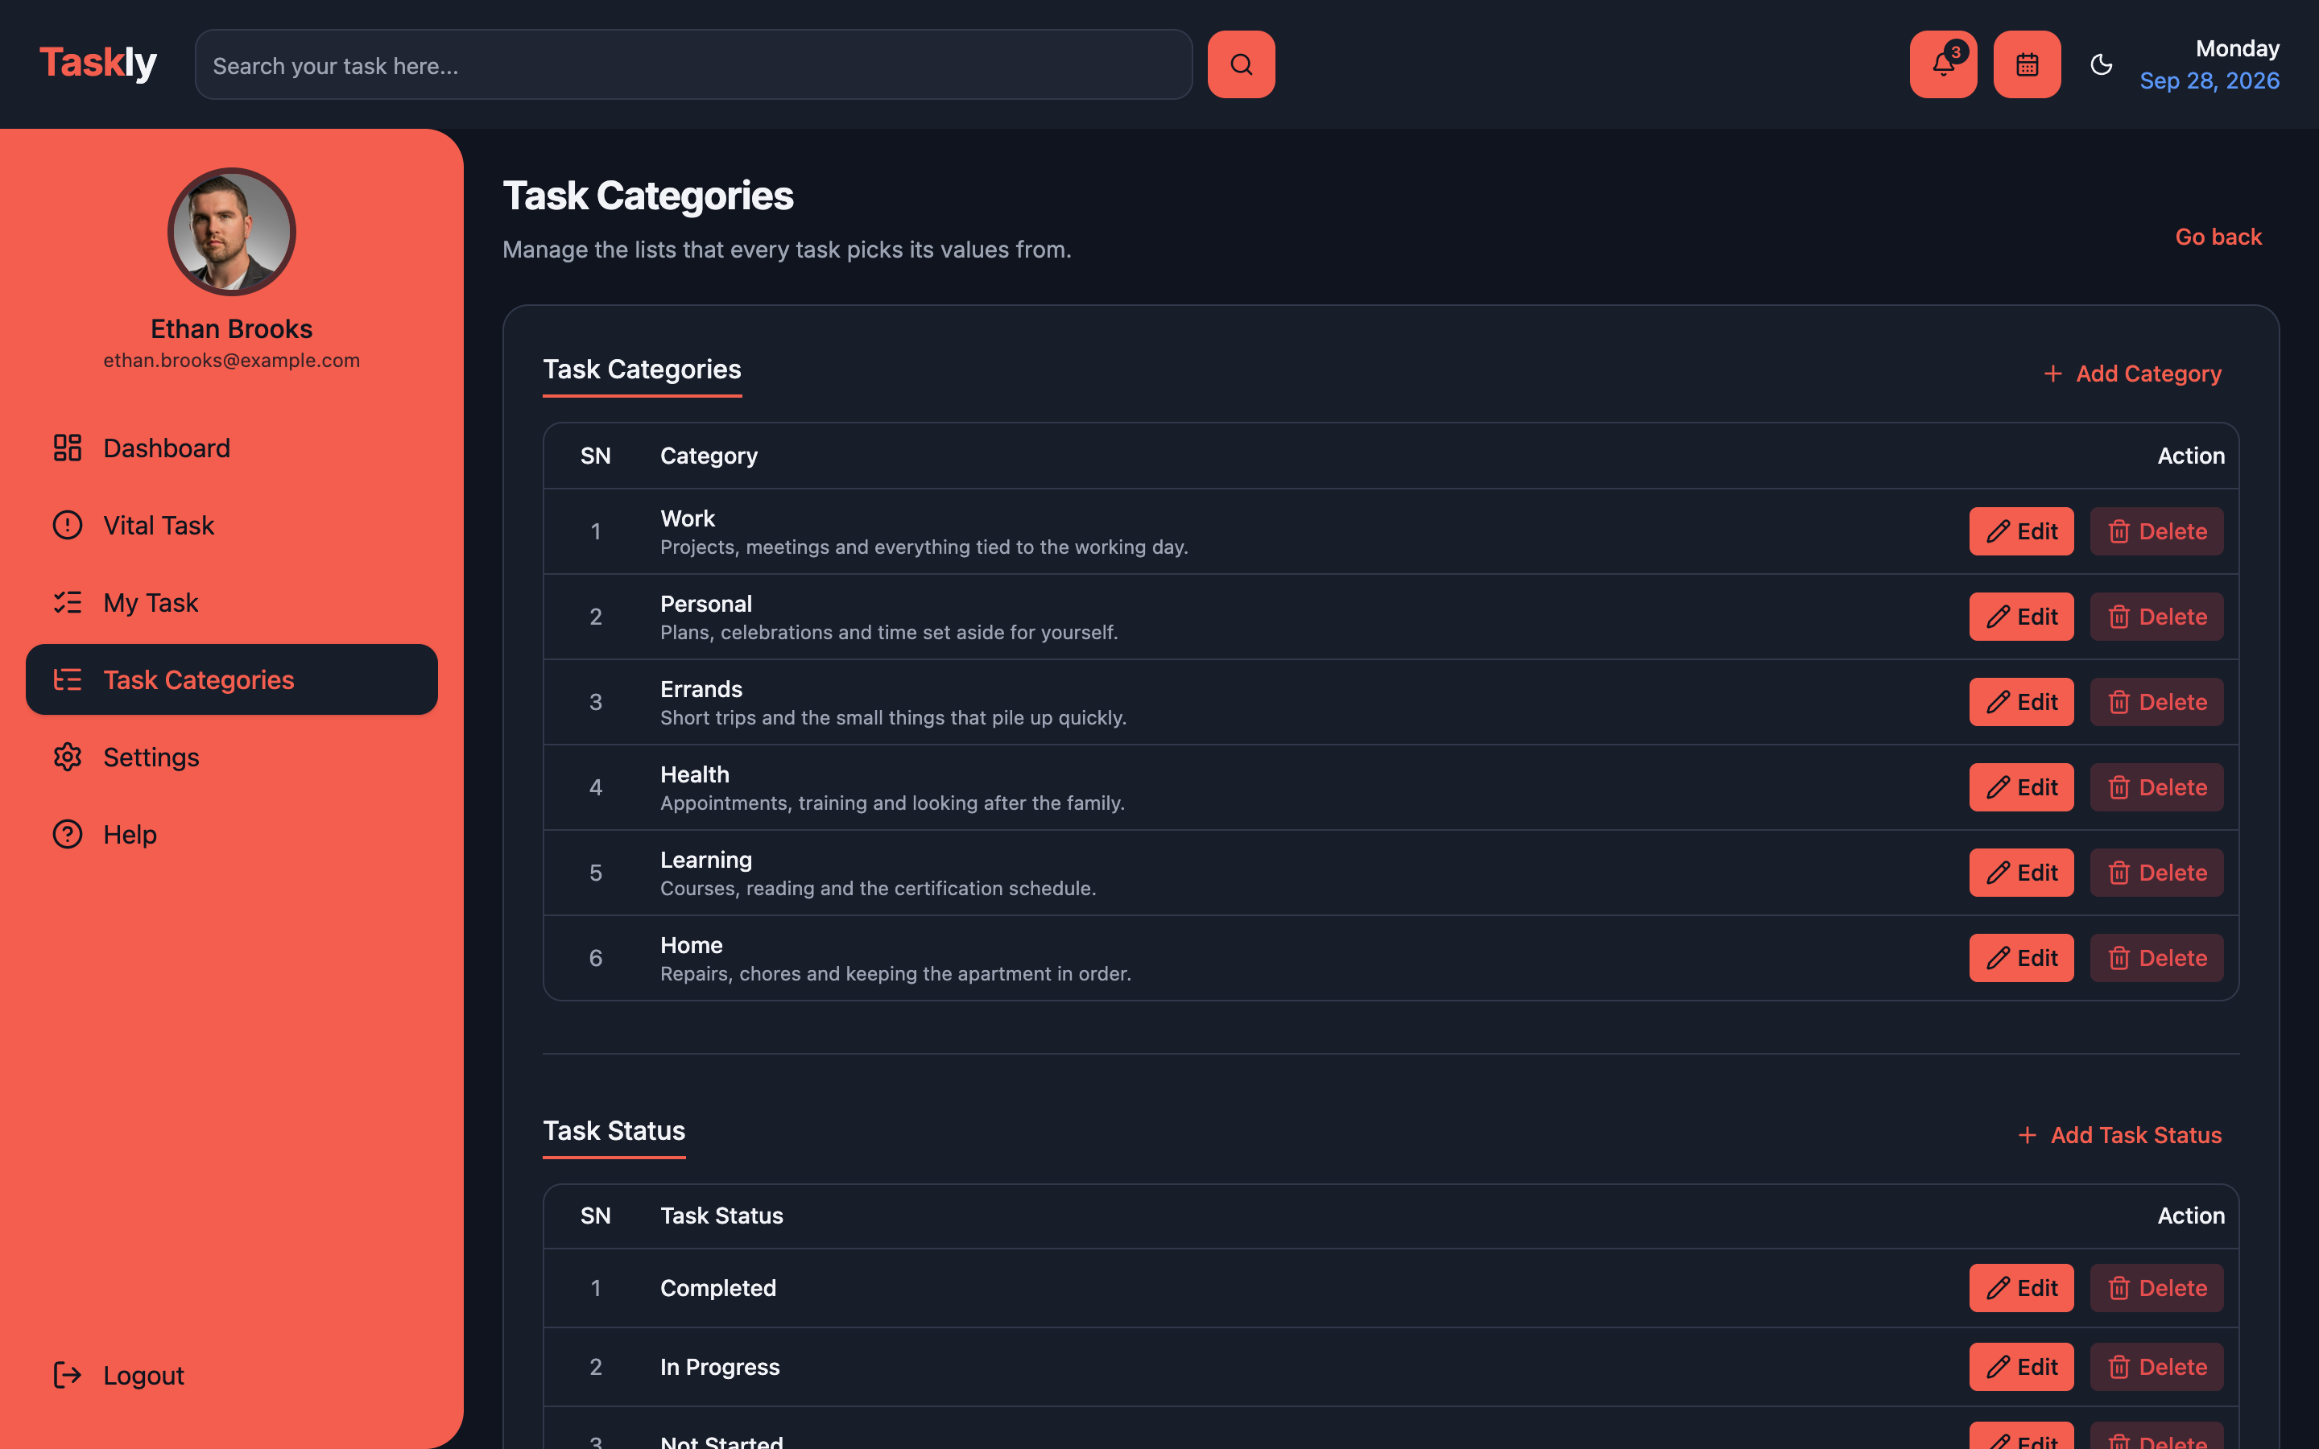Click ethan.brooks@example.com email text

tap(232, 361)
